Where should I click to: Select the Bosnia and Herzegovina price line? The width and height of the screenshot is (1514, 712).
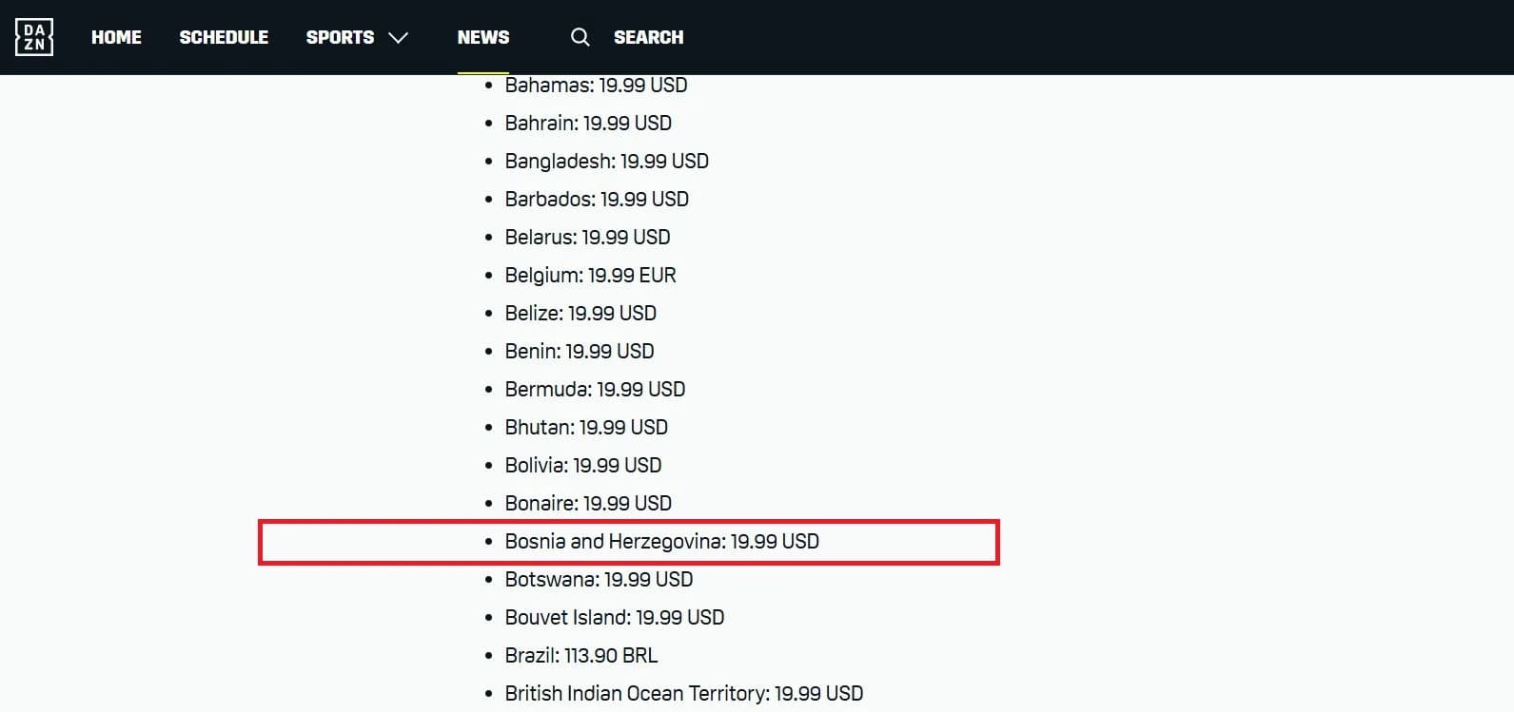point(662,541)
